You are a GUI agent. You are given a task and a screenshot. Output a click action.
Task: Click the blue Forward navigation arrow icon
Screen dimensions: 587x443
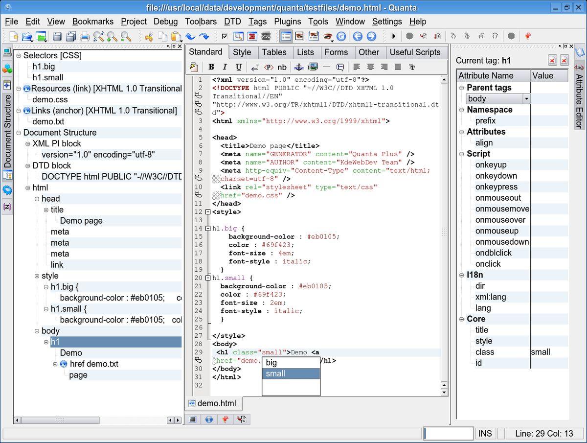pos(371,36)
